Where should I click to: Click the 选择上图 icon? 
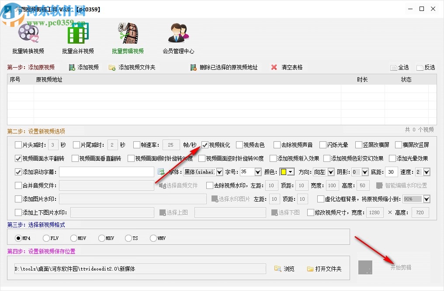point(163,212)
